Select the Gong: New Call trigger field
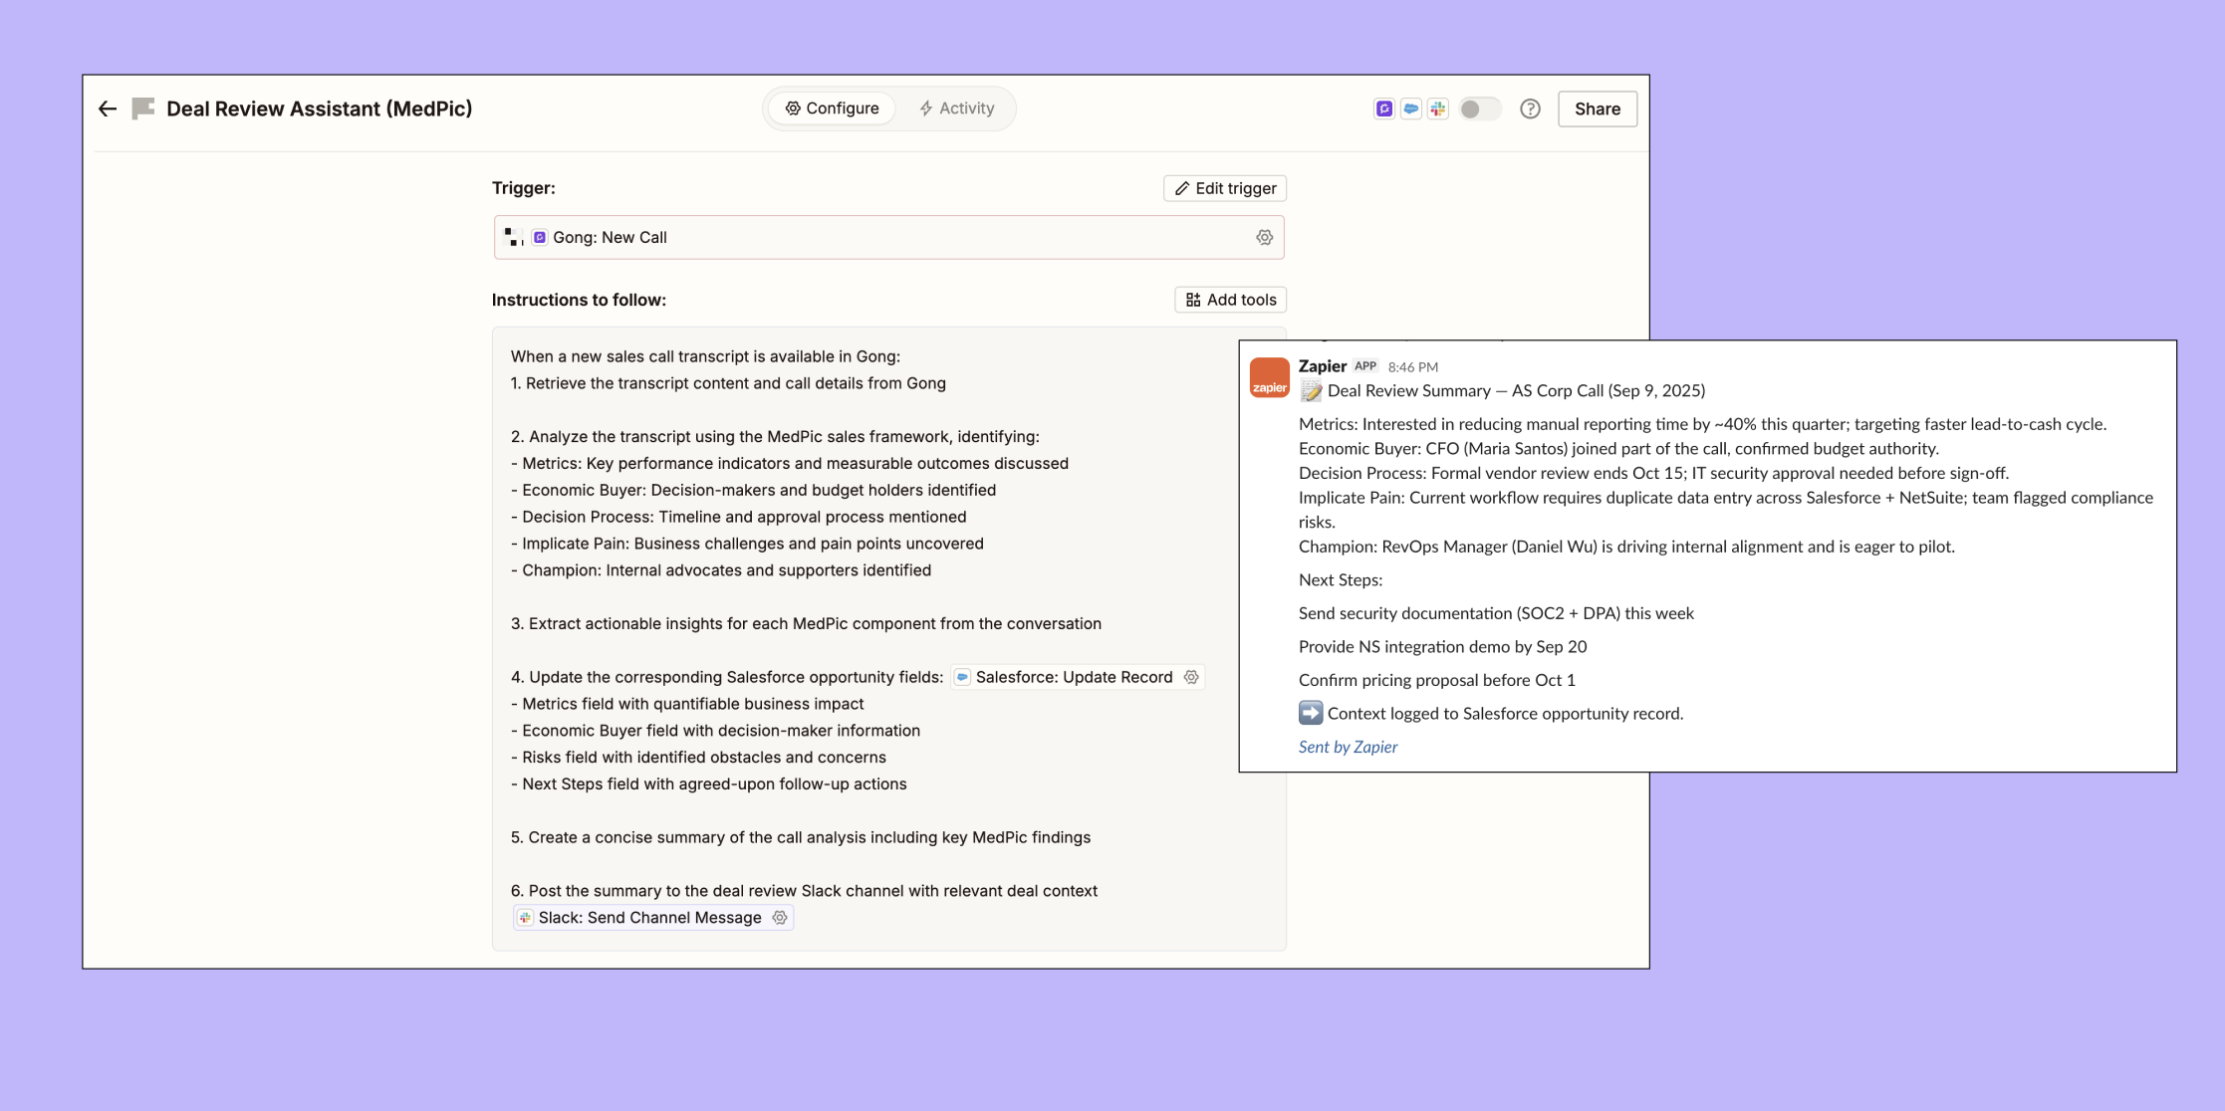Viewport: 2225px width, 1111px height. pyautogui.click(x=889, y=237)
